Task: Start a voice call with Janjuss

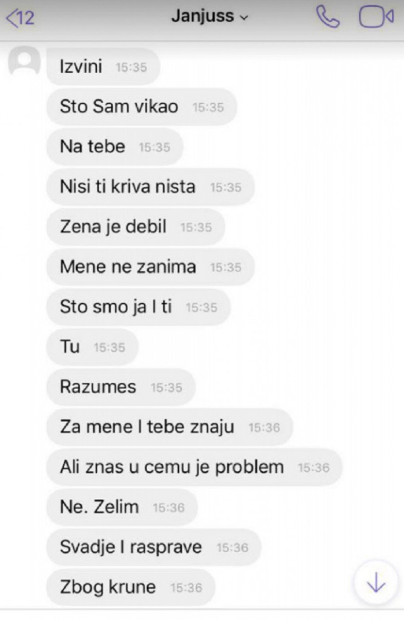Action: click(328, 17)
